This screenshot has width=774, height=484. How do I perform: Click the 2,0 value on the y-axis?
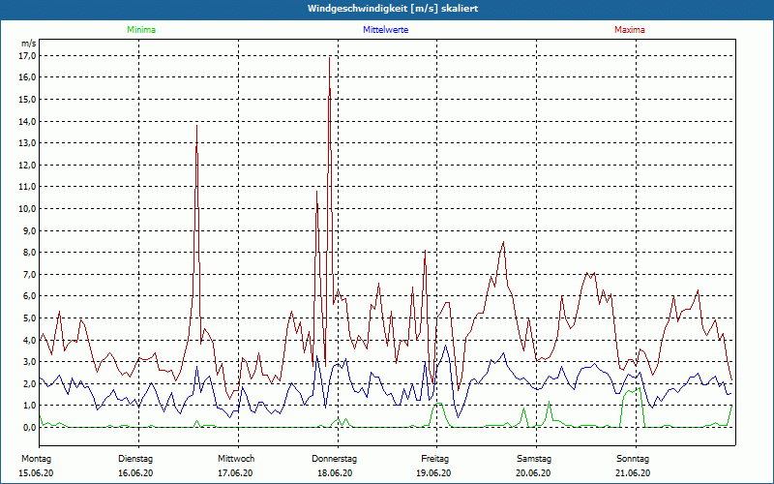(x=30, y=383)
